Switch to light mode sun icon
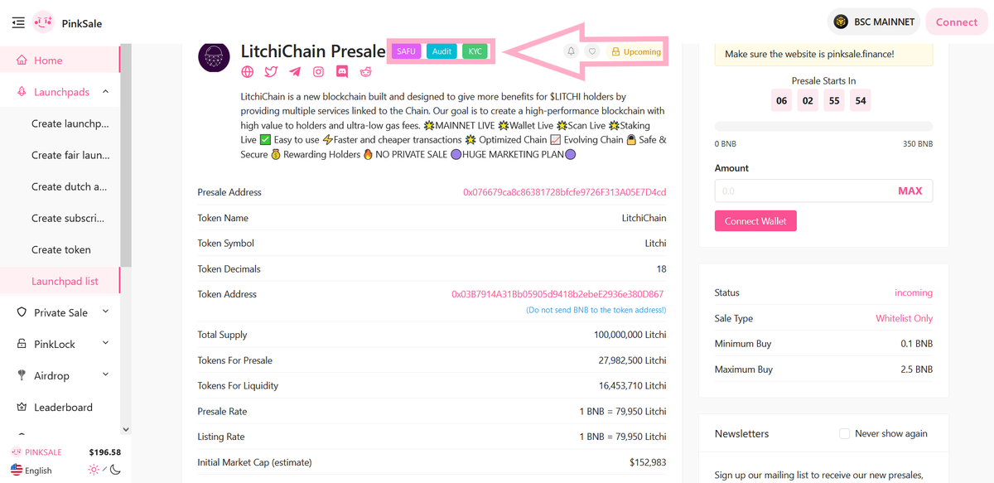Screen dimensions: 994x483 click(94, 470)
